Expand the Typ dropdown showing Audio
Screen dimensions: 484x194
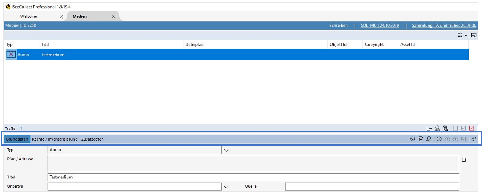226,150
